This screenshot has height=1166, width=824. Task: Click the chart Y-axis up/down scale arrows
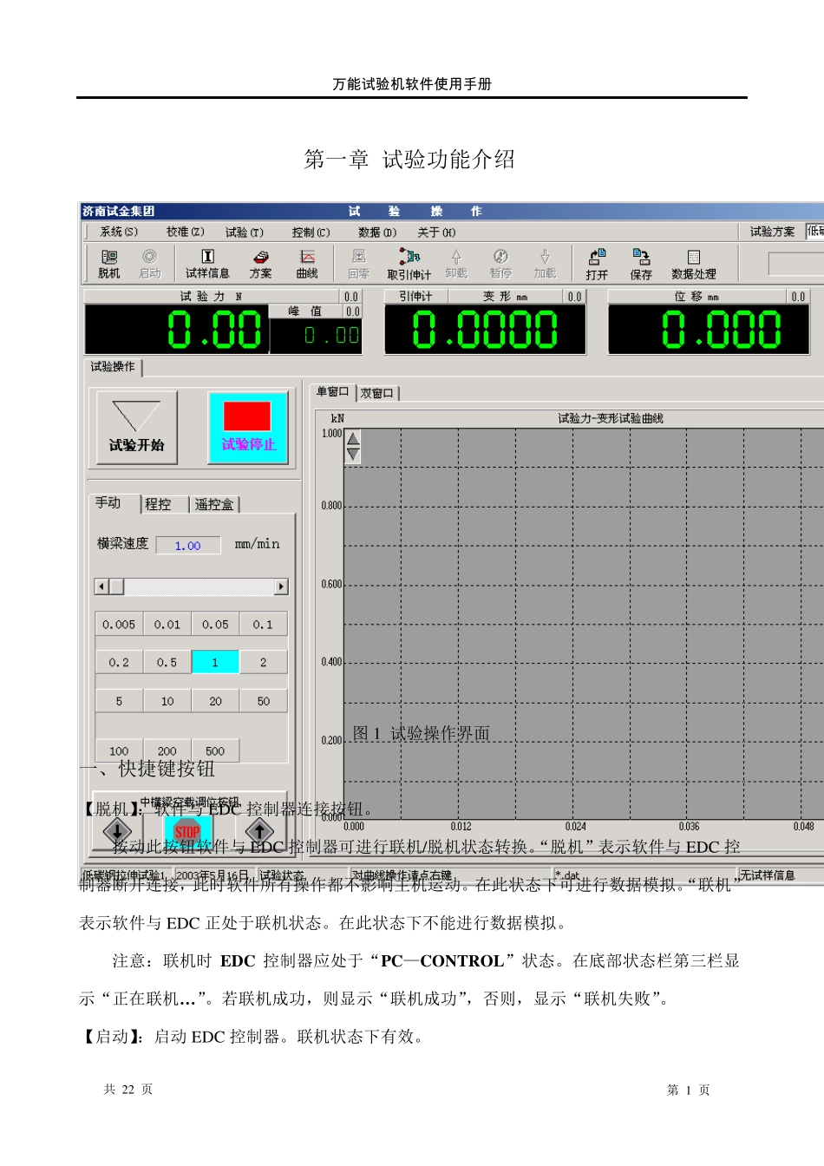click(x=353, y=446)
